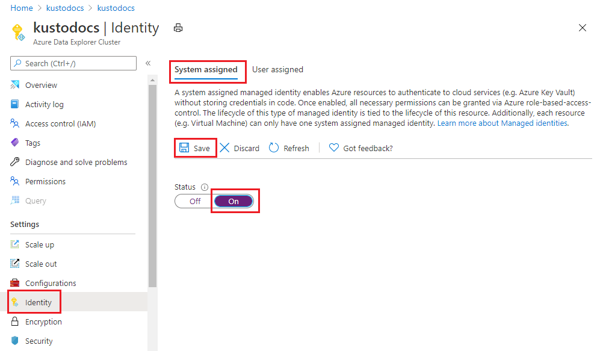This screenshot has width=597, height=351.
Task: Click the Encryption lock icon
Action: pyautogui.click(x=14, y=321)
